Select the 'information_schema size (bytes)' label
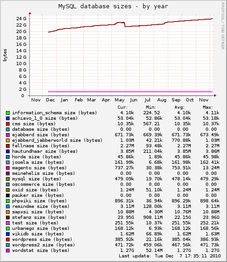This screenshot has width=227, height=262. tap(55, 113)
